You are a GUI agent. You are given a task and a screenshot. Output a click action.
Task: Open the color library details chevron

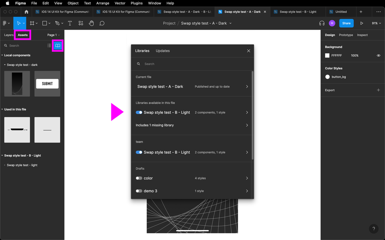247,178
